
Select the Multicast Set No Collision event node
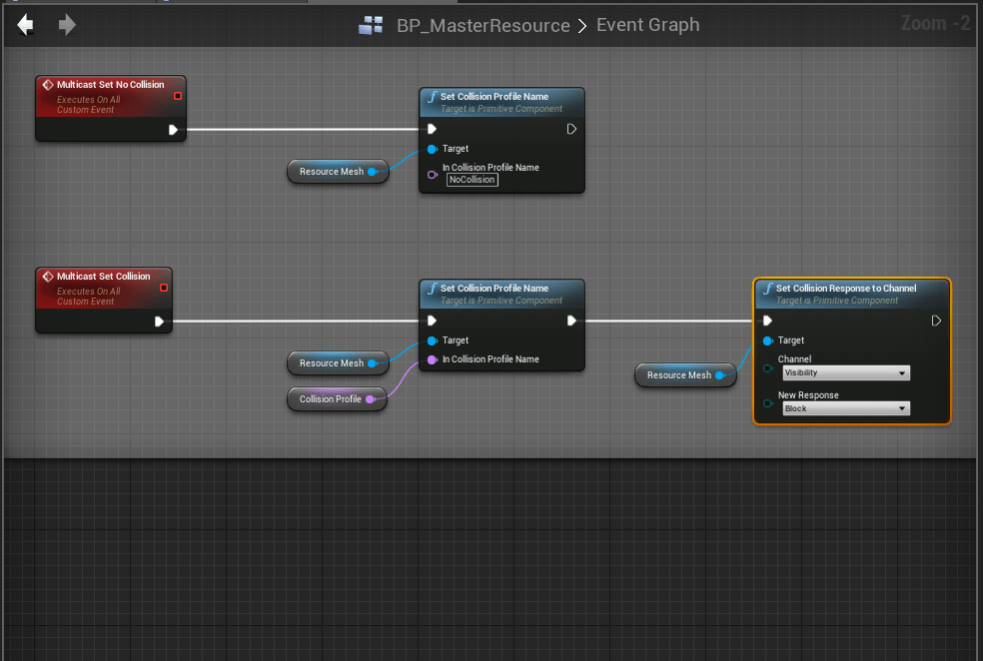click(110, 86)
